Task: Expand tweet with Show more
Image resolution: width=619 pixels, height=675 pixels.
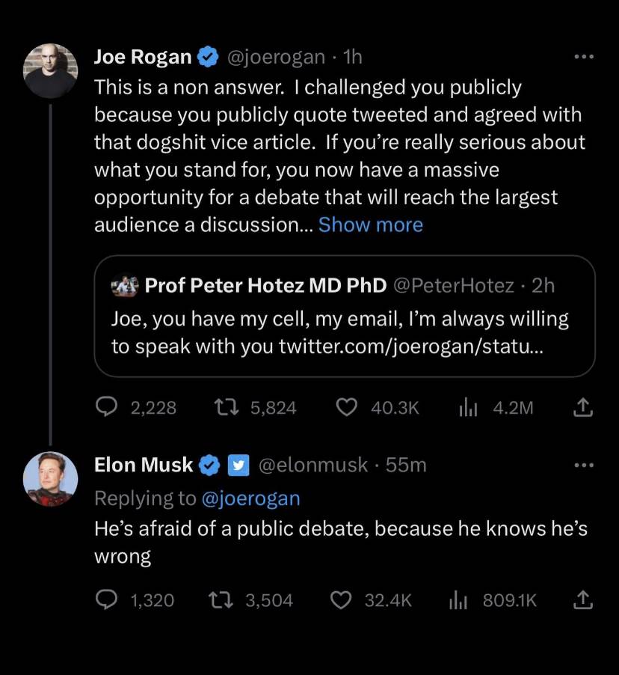Action: 370,225
